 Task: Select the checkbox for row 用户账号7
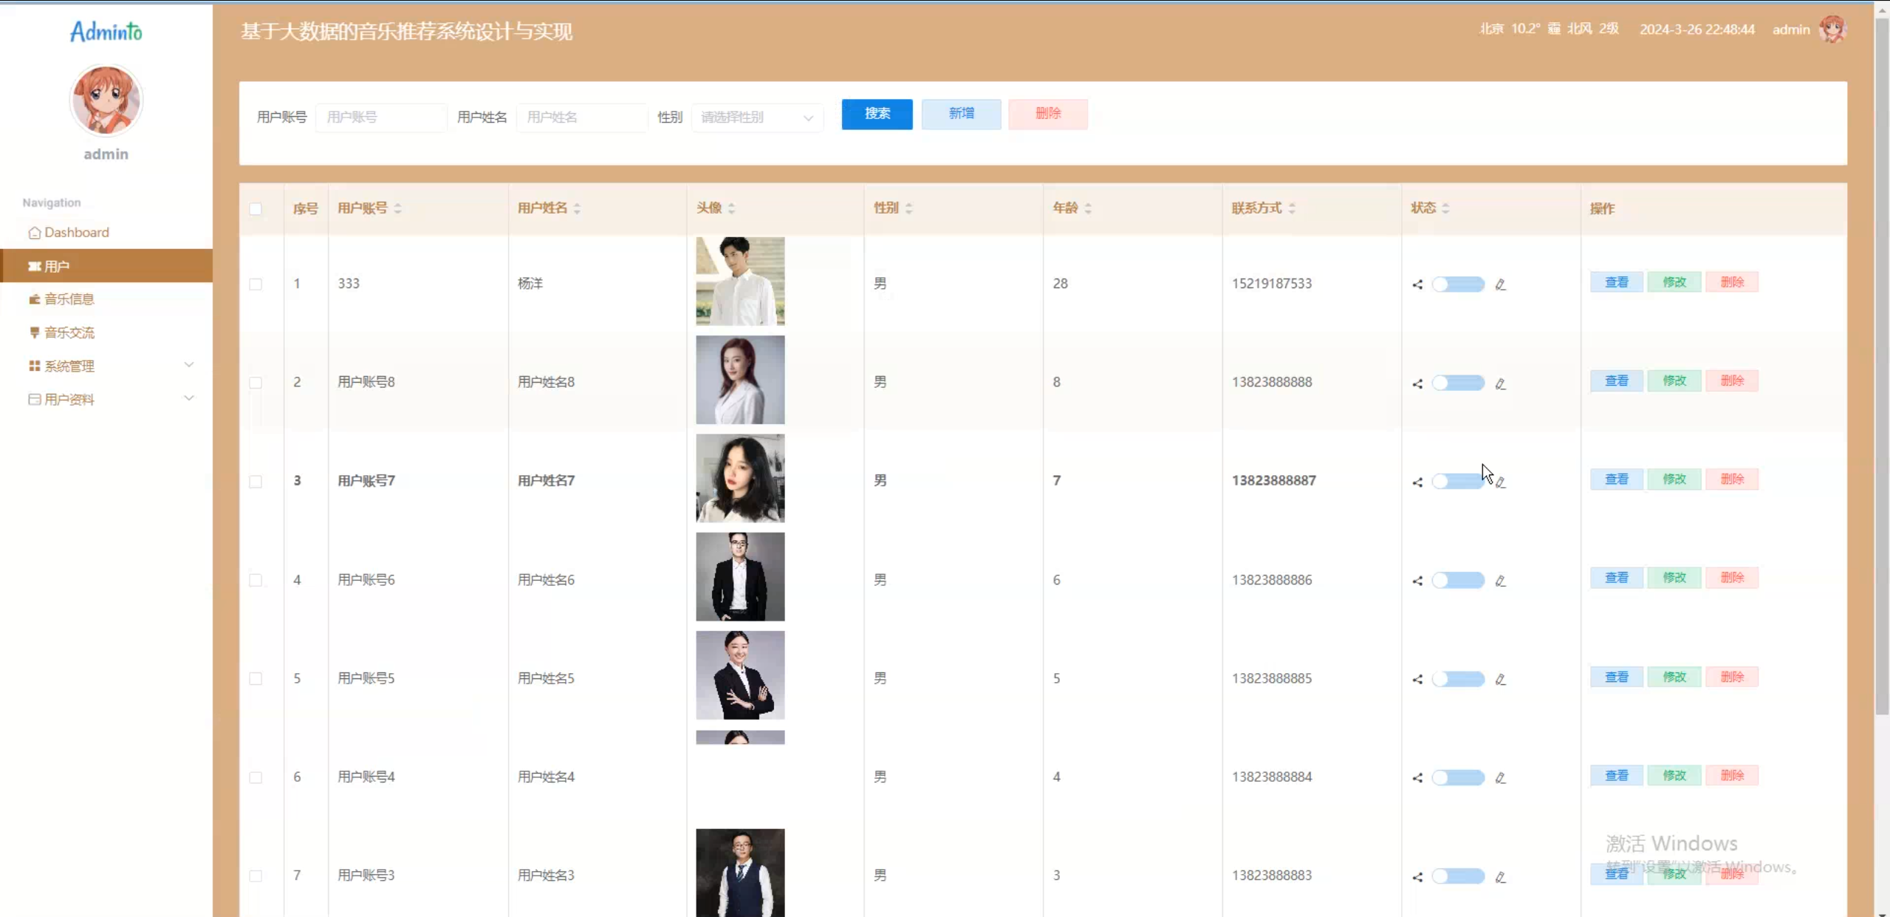click(x=256, y=482)
